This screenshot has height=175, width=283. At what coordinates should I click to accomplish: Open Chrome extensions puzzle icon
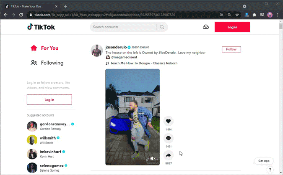point(254,15)
